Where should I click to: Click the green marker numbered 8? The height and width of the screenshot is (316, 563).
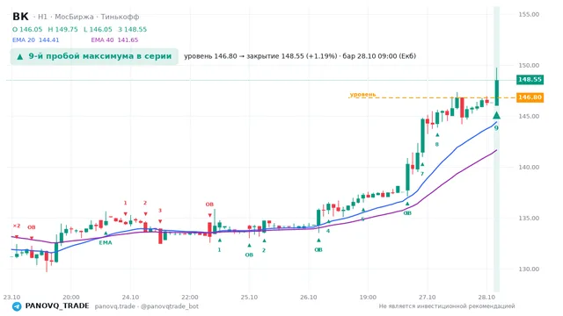(437, 144)
